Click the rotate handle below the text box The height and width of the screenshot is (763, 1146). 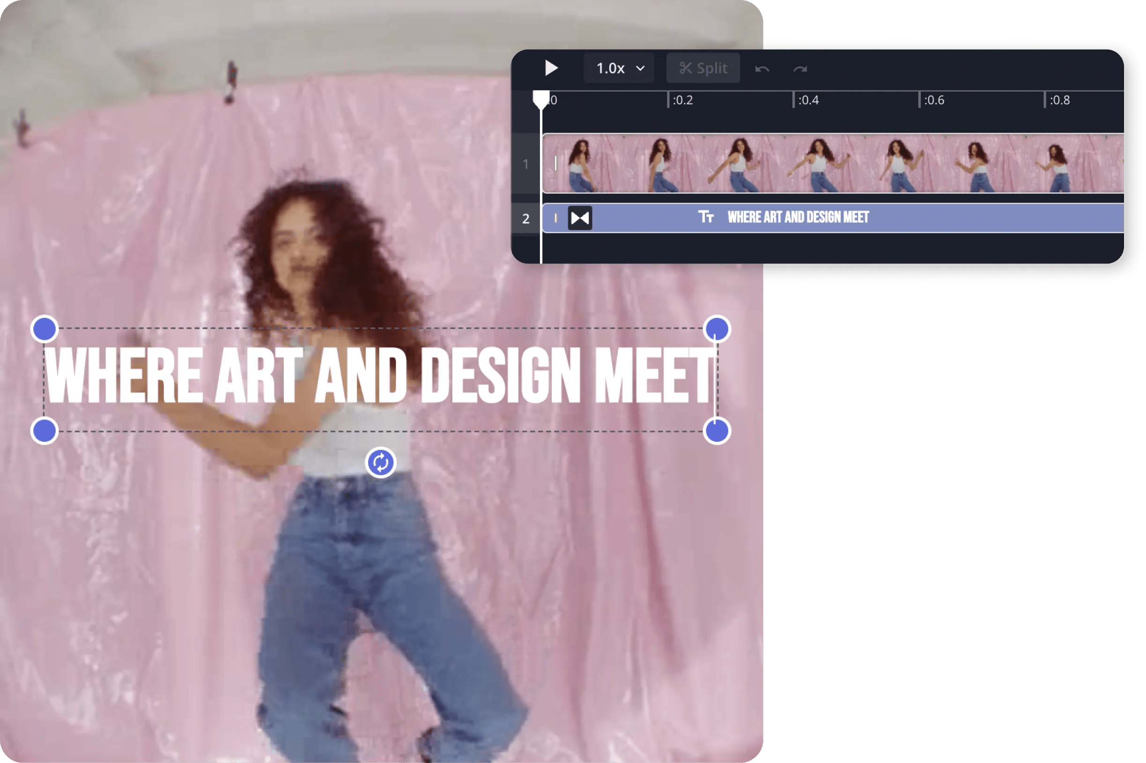pos(380,462)
